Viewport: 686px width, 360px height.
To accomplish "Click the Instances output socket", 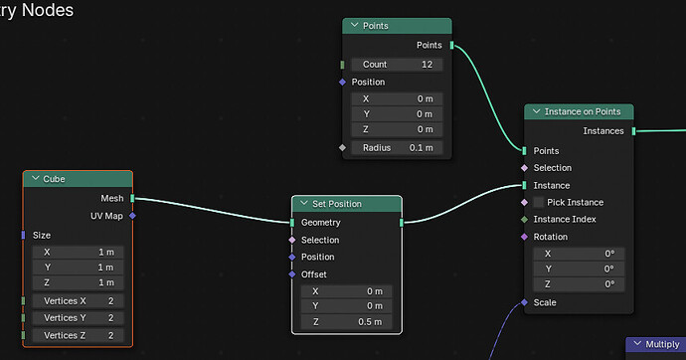I will click(x=633, y=131).
